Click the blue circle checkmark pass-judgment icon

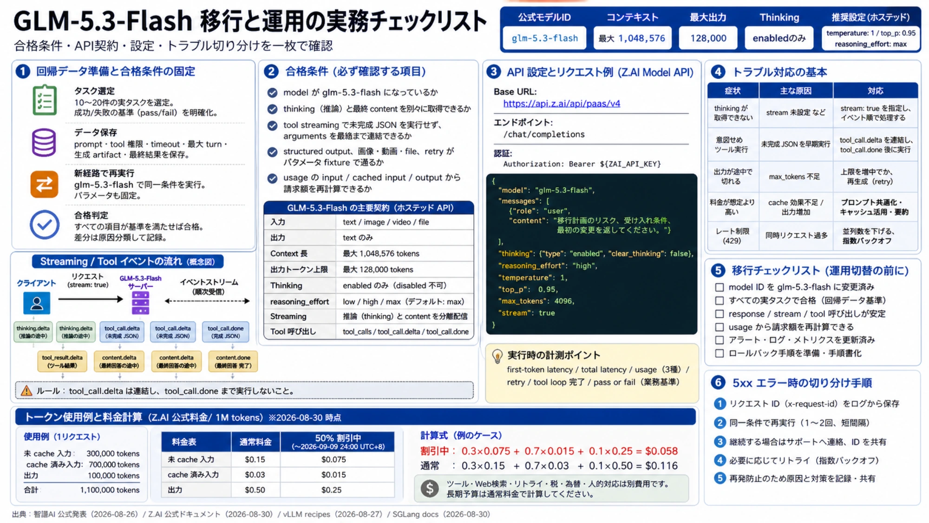click(x=45, y=225)
